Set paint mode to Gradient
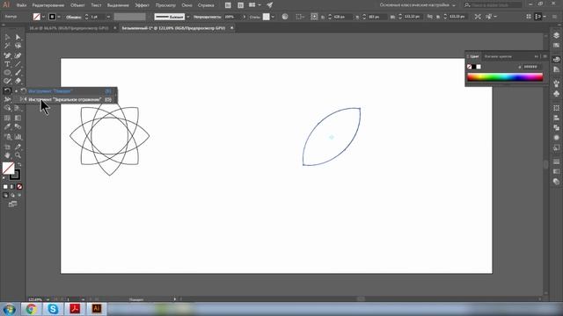 click(x=12, y=187)
